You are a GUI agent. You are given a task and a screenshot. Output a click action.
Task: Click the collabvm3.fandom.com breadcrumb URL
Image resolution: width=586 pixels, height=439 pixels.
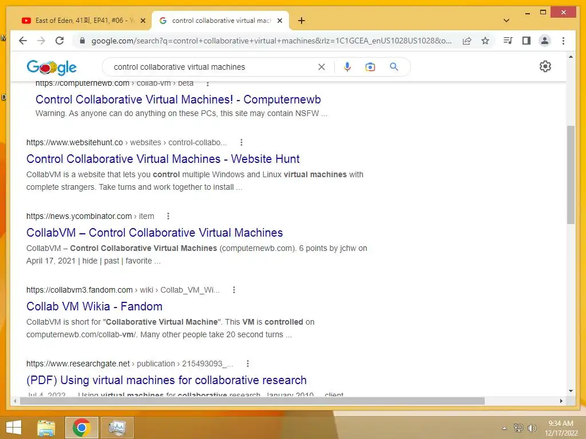click(123, 290)
